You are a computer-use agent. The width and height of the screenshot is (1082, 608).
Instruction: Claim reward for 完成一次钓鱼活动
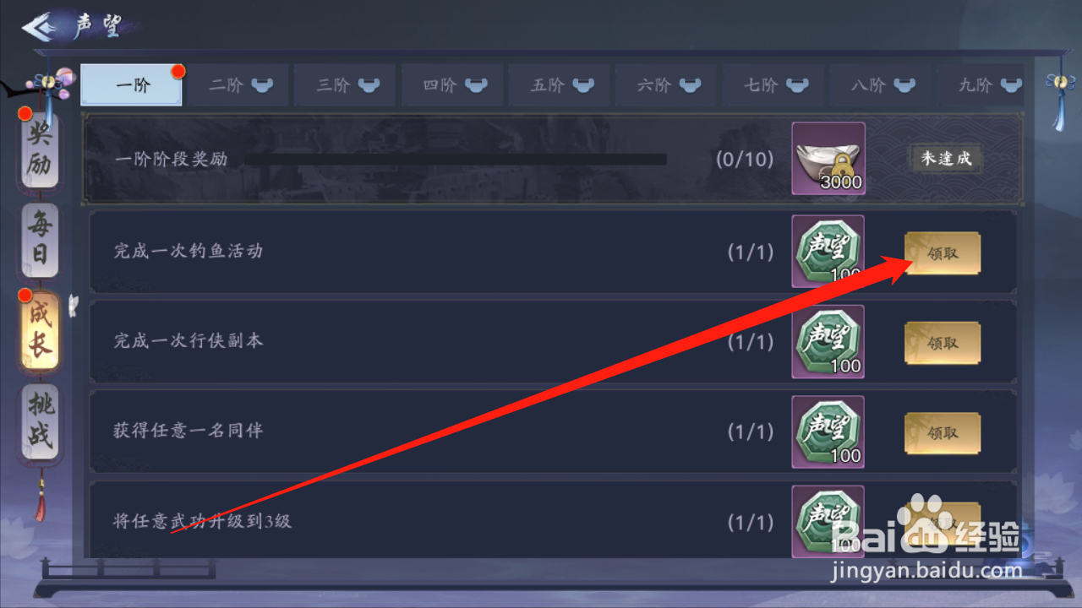[943, 252]
